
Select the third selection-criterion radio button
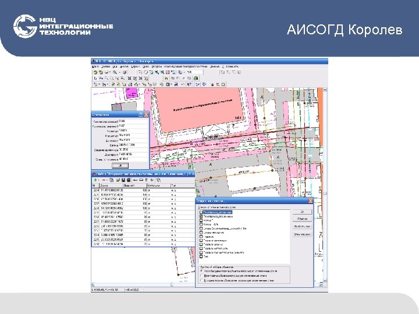(x=202, y=281)
